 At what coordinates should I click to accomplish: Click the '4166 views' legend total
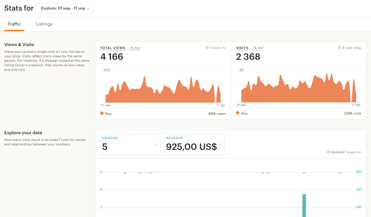[217, 114]
